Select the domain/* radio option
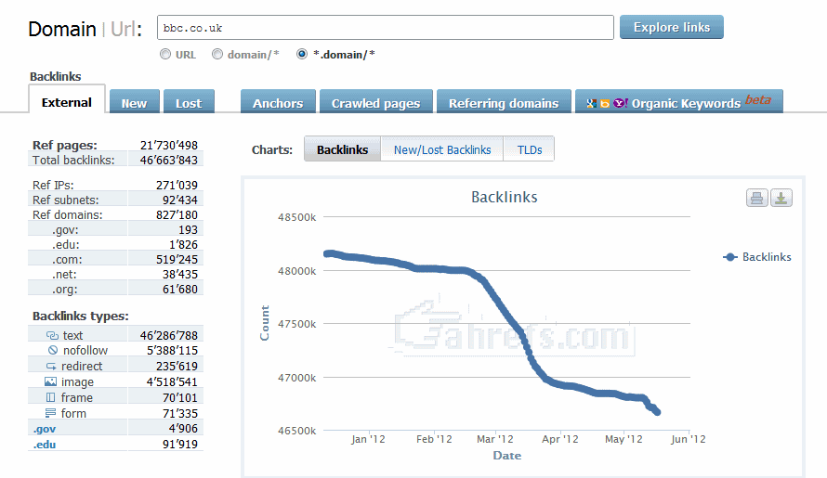This screenshot has height=478, width=827. click(217, 54)
